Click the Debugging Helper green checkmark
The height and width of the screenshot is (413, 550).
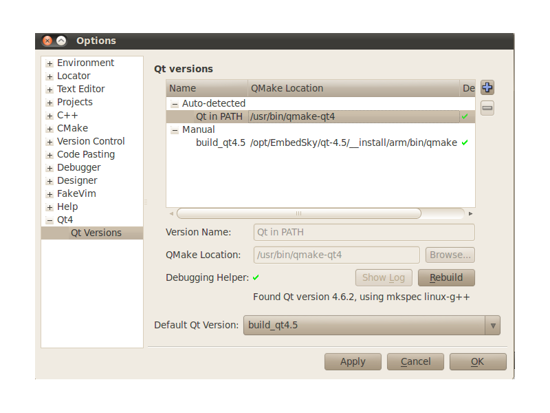pos(256,277)
